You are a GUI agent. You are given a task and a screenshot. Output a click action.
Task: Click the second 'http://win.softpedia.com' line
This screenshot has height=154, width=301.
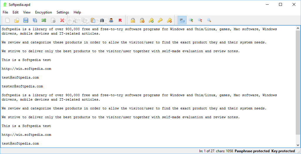[x=26, y=135]
